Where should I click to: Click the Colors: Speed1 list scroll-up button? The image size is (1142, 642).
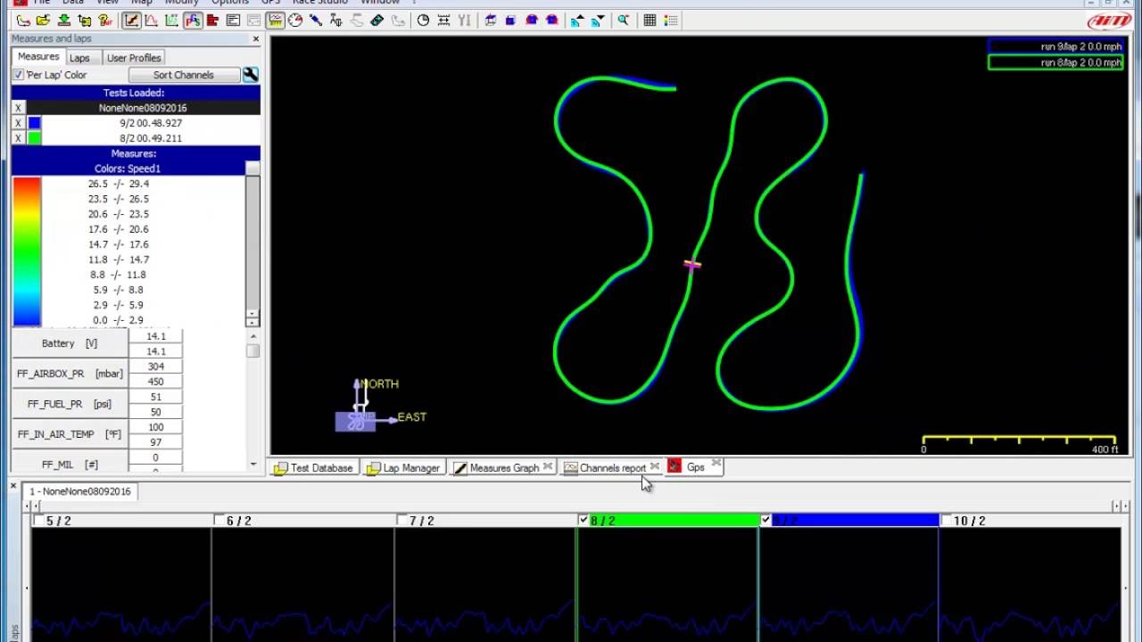(252, 169)
